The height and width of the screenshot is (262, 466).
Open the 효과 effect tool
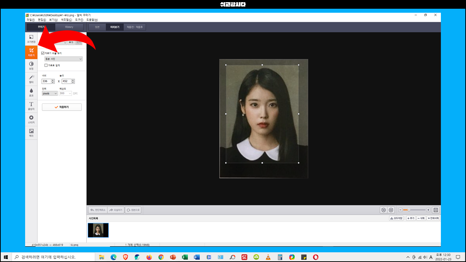click(31, 92)
